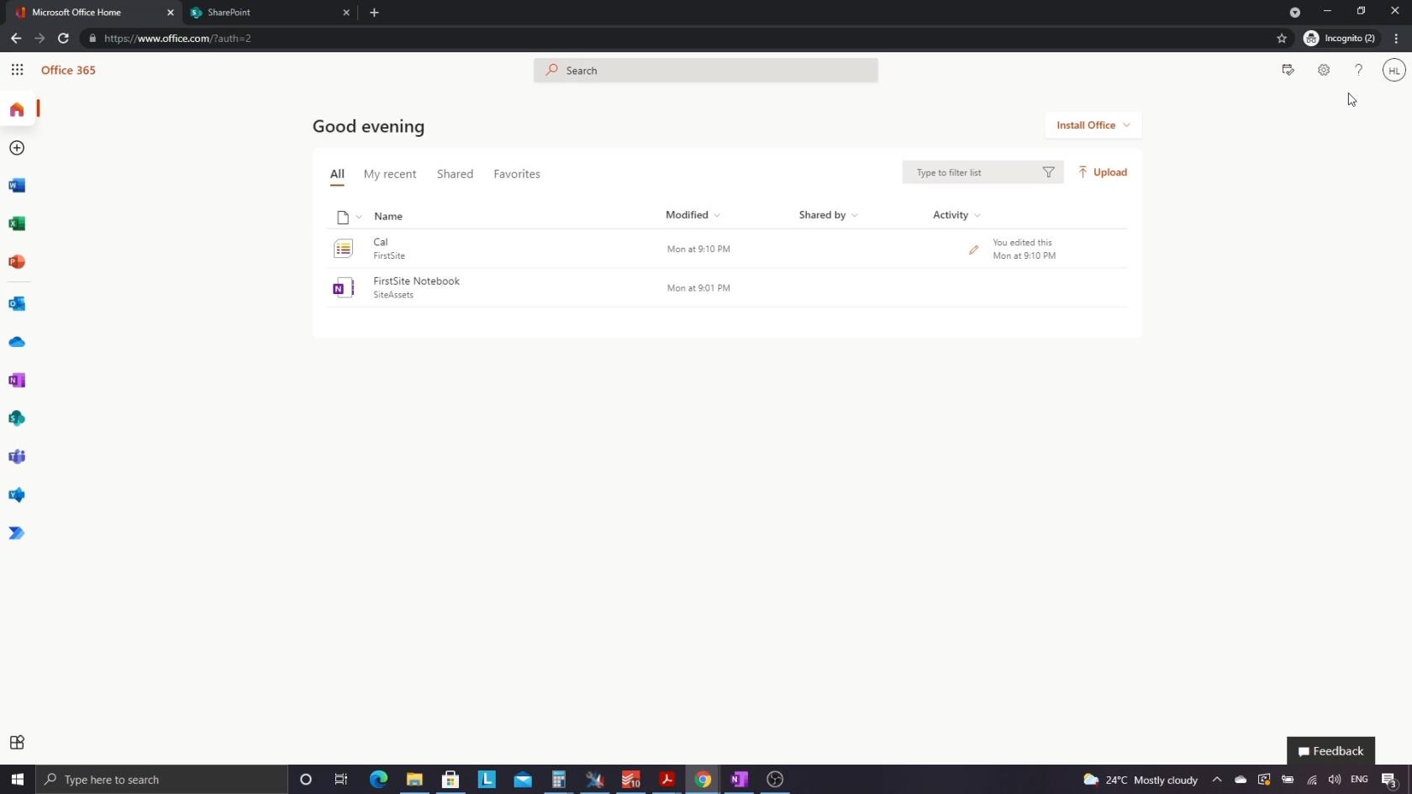Click the Upload button
Image resolution: width=1412 pixels, height=794 pixels.
pos(1103,172)
